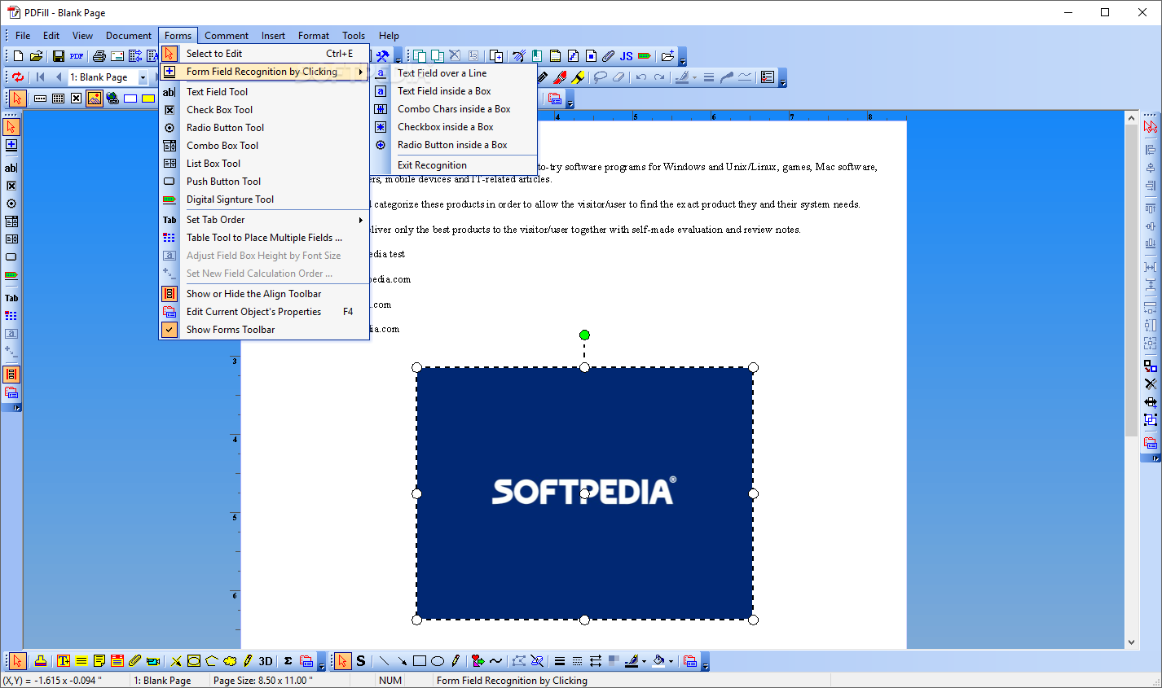Select the ellipse shape tool in bottom toolbar
Image resolution: width=1162 pixels, height=688 pixels.
[x=438, y=661]
